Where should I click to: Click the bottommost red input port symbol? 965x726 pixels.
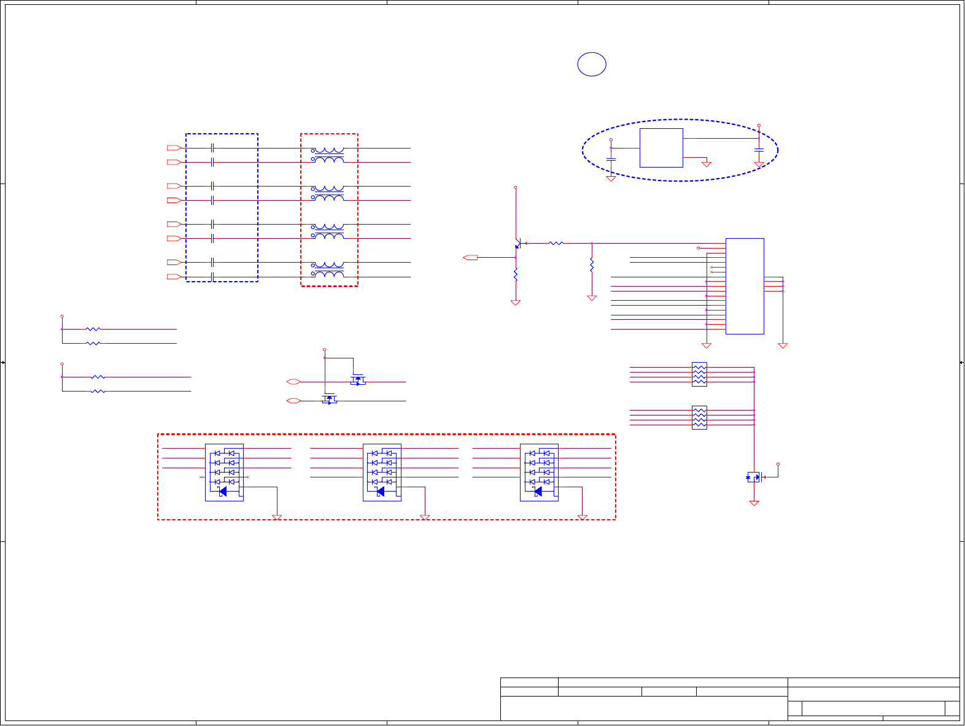point(174,277)
